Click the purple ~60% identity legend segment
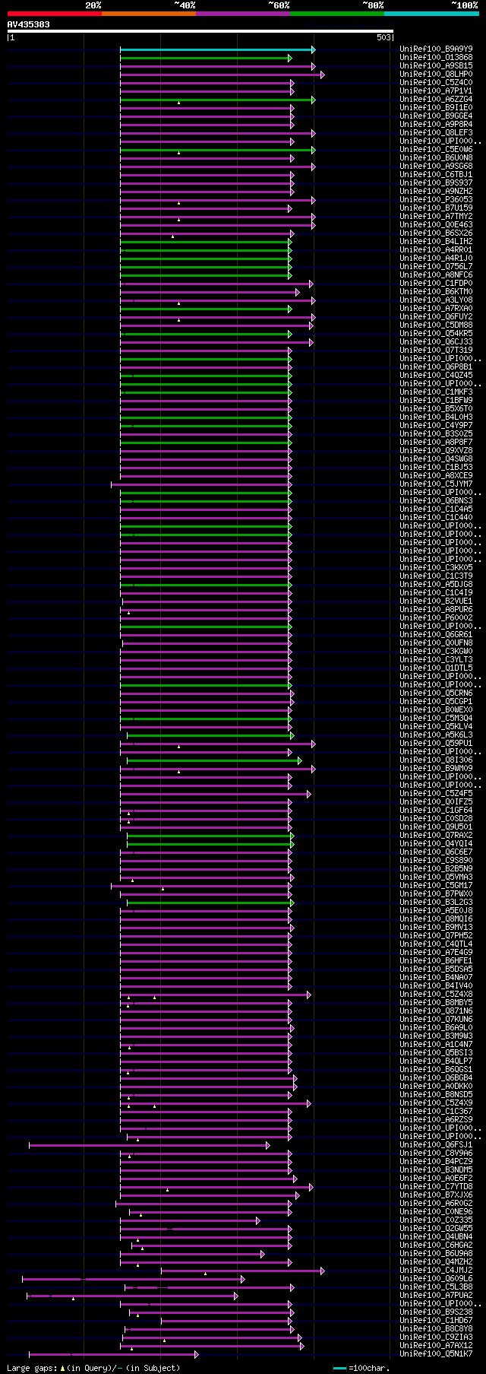The width and height of the screenshot is (486, 1374). [243, 14]
